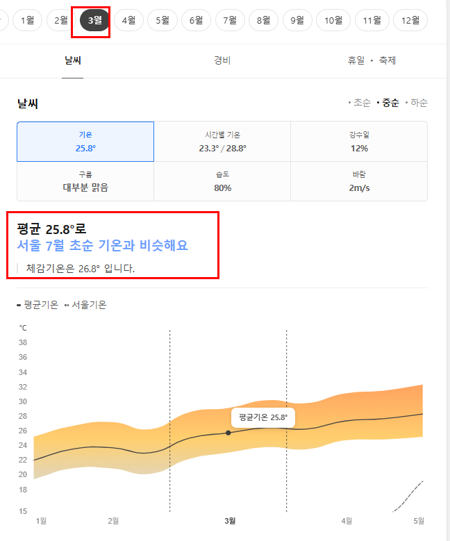Viewport: 450px width, 541px height.
Task: Select the 4월 month chip
Action: point(128,20)
